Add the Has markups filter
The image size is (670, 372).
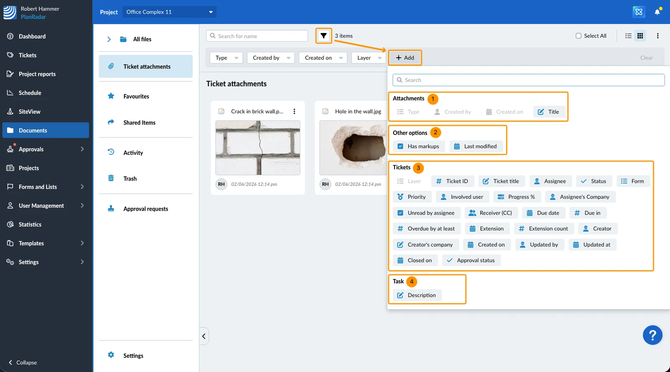[419, 146]
